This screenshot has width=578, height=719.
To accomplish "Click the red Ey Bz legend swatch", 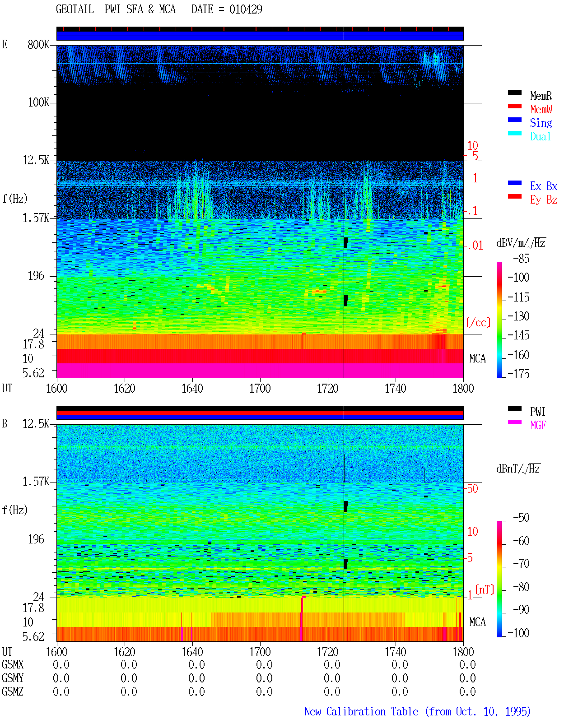I will [515, 196].
